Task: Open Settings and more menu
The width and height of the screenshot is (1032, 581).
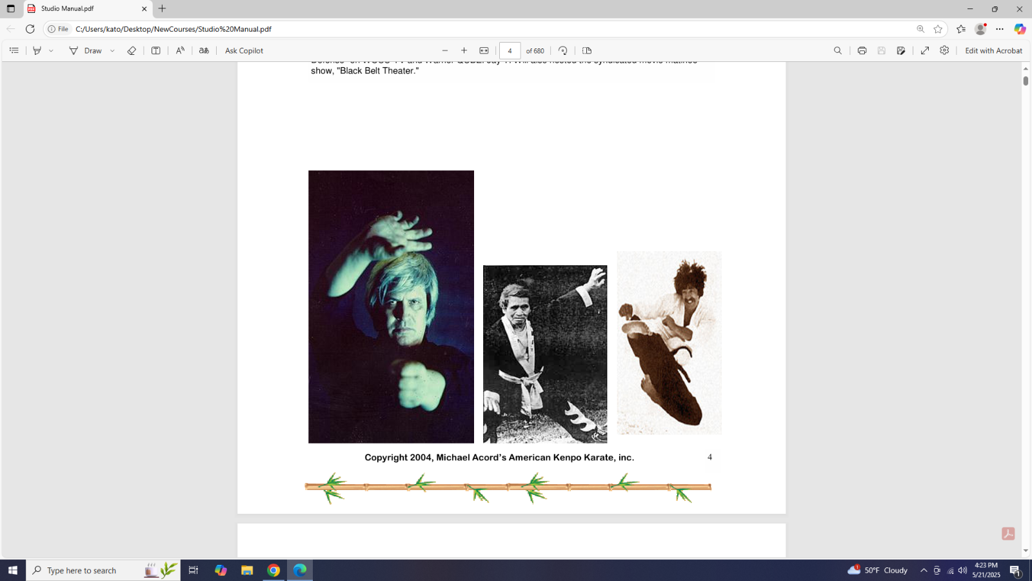Action: (x=1000, y=29)
